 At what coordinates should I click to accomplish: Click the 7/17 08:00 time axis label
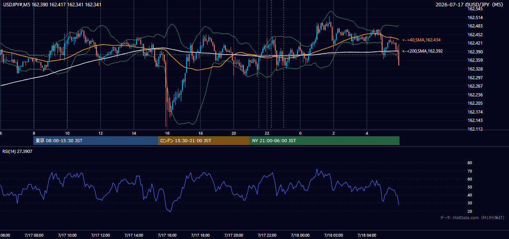pyautogui.click(x=34, y=235)
